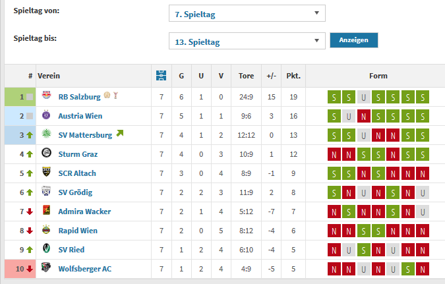Open the Spieltag bis dropdown
Viewport: 445px width, 284px height.
(x=247, y=41)
